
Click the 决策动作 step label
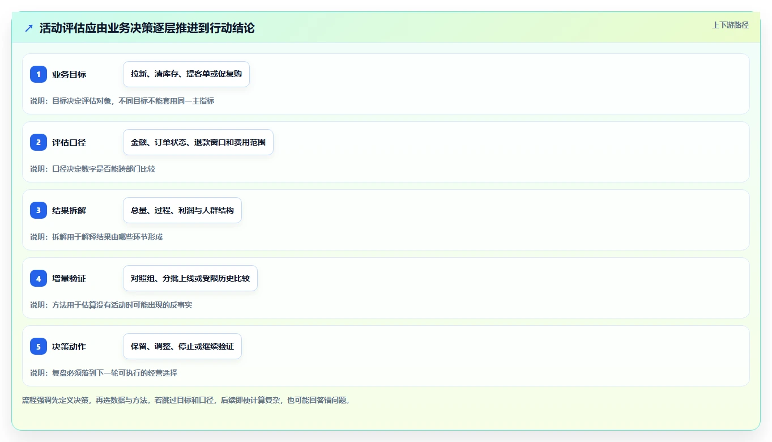coord(69,346)
